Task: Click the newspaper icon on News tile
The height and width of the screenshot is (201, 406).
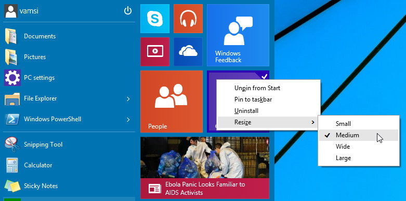Action: click(x=155, y=189)
